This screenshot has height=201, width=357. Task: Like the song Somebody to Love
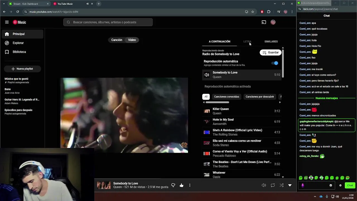182,185
